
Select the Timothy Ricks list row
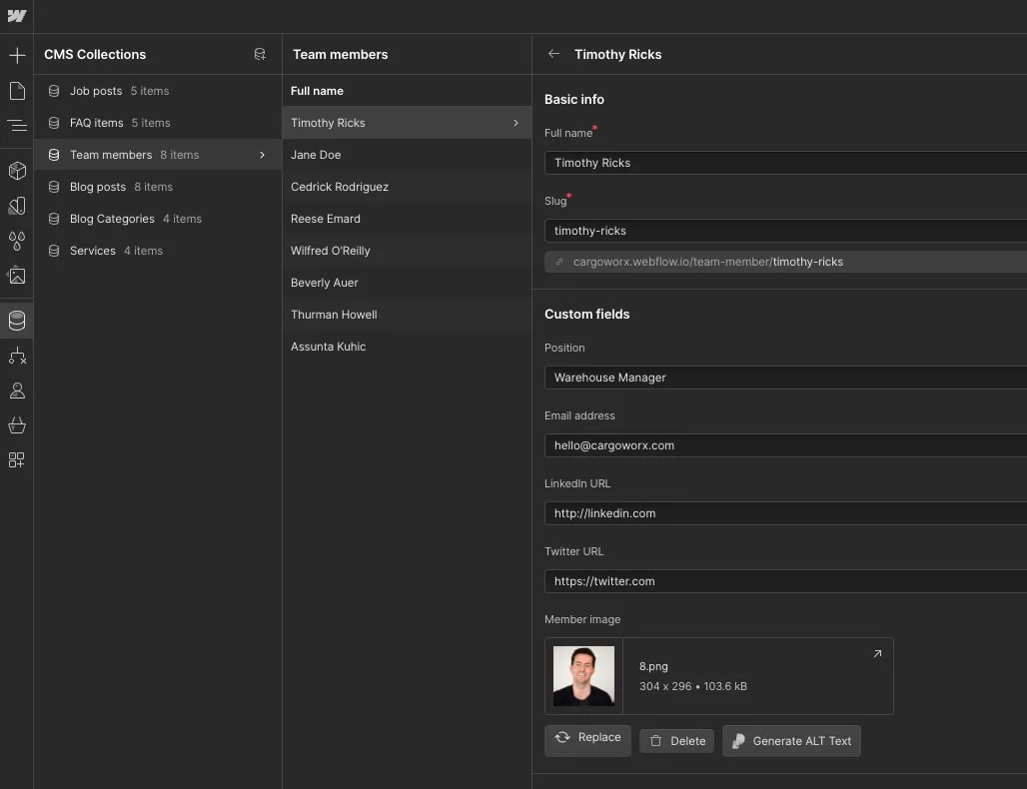pos(407,123)
